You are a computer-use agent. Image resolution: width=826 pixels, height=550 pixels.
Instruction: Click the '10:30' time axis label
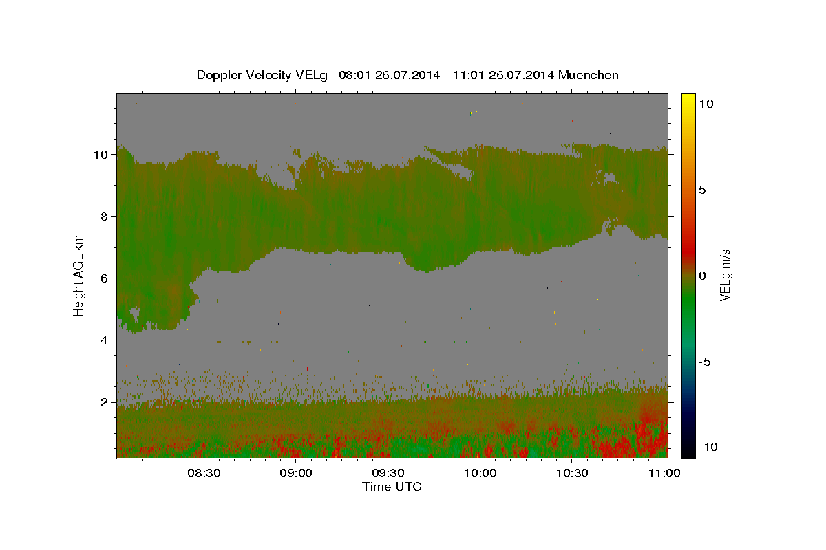572,473
